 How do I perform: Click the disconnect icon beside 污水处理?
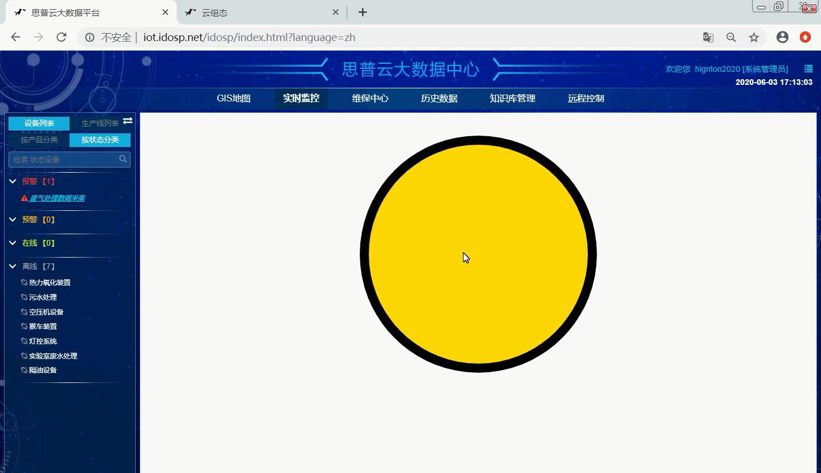(x=23, y=297)
